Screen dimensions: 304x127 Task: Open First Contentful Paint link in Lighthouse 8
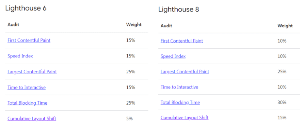182,41
